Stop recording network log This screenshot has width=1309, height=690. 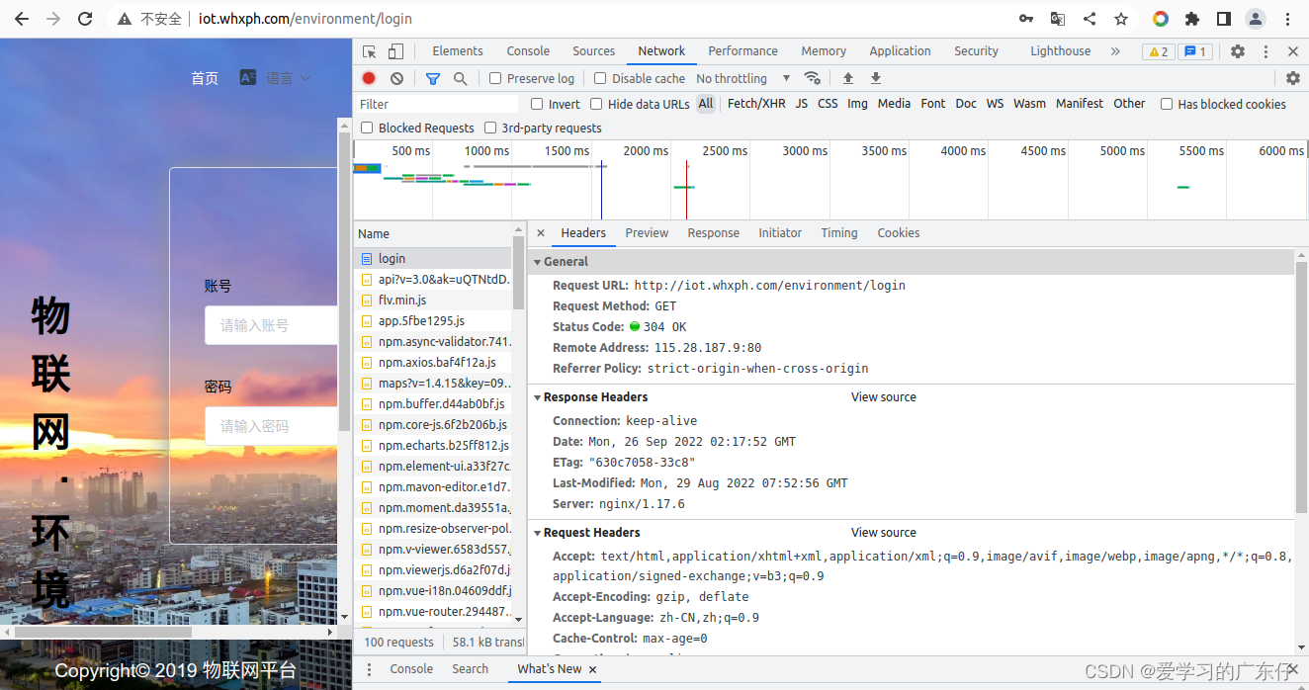click(369, 78)
